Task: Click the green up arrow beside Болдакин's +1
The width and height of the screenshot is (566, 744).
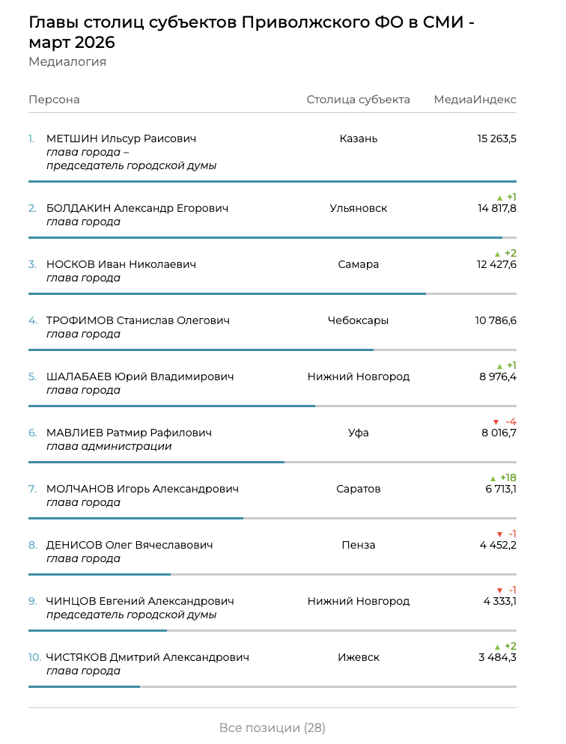Action: (x=499, y=198)
